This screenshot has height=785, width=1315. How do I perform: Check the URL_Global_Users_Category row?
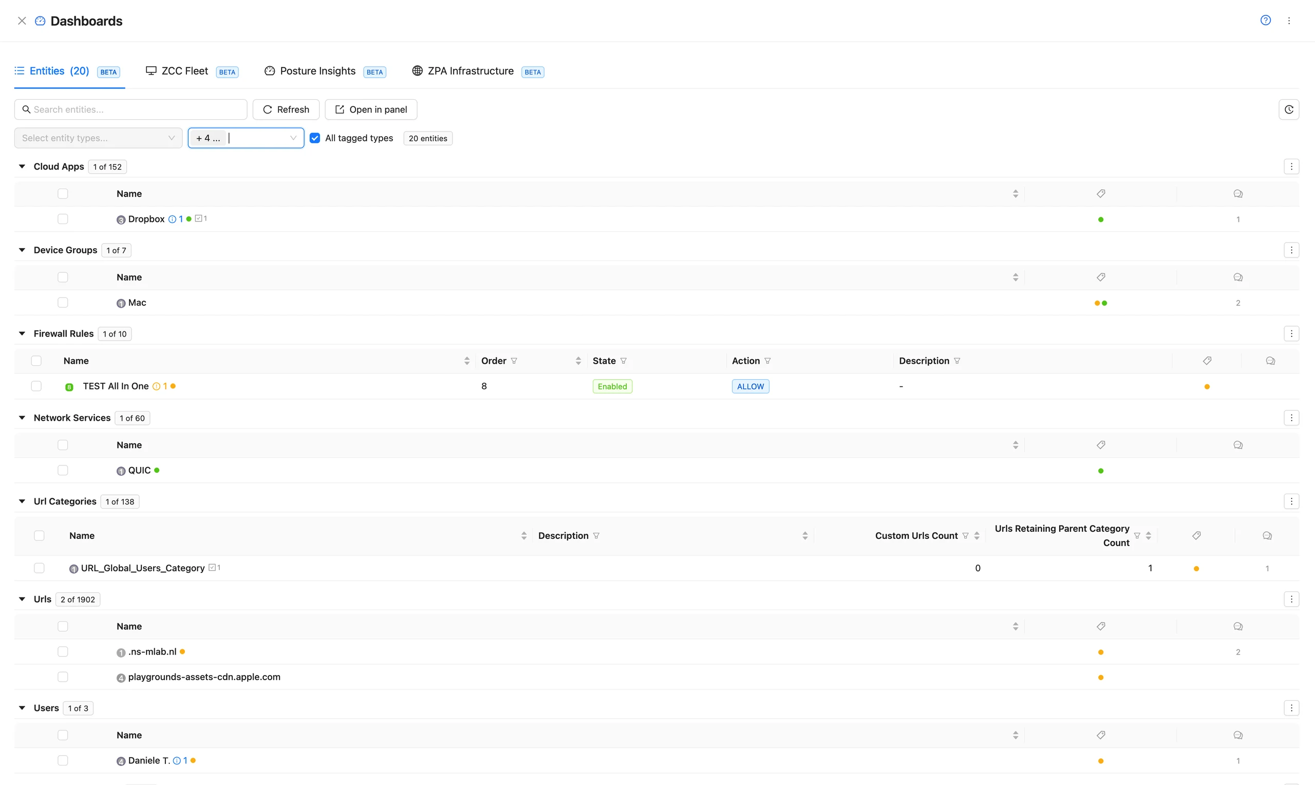[x=39, y=568]
